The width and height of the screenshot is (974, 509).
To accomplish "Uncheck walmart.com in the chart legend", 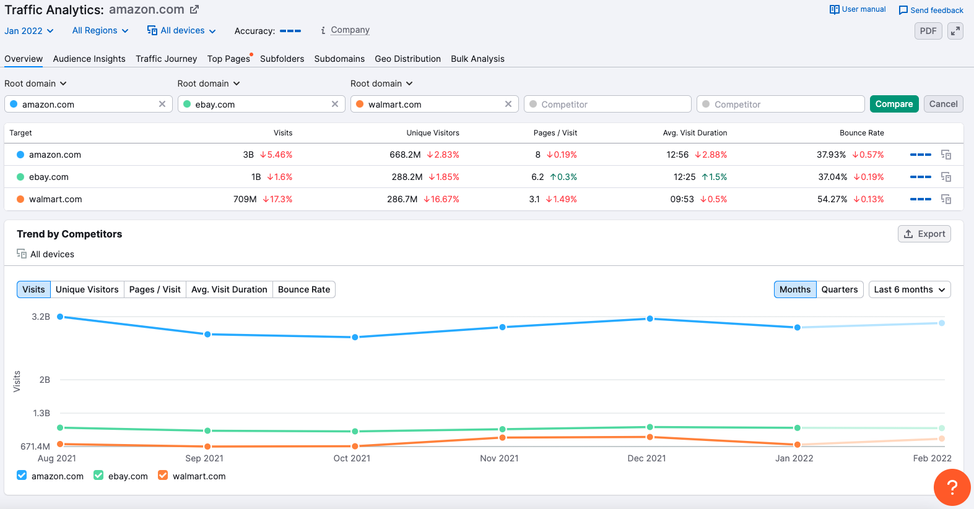I will [x=163, y=475].
